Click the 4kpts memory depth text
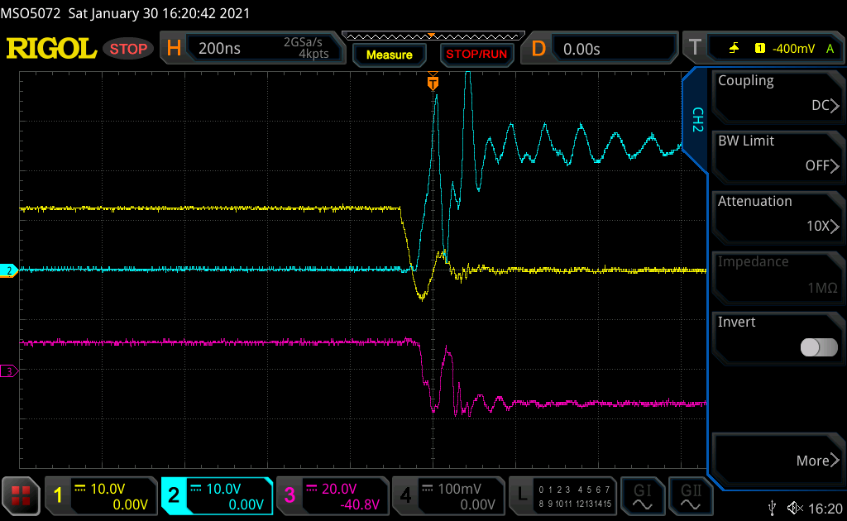Image resolution: width=847 pixels, height=521 pixels. pyautogui.click(x=313, y=54)
